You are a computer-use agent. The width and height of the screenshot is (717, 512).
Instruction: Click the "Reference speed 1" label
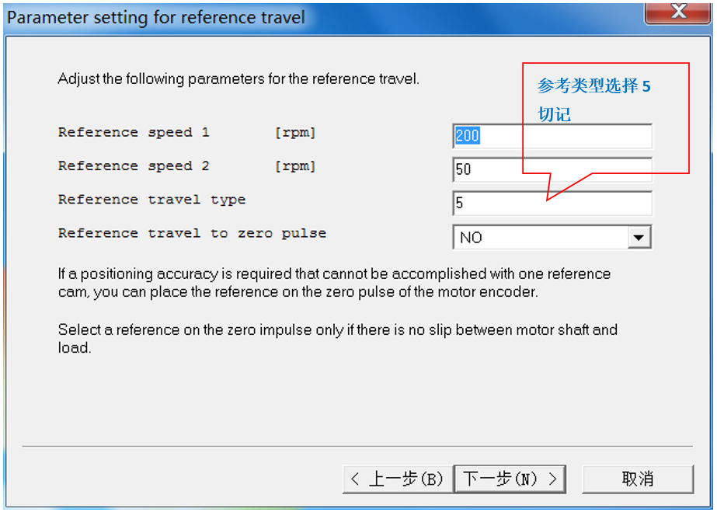(x=134, y=132)
